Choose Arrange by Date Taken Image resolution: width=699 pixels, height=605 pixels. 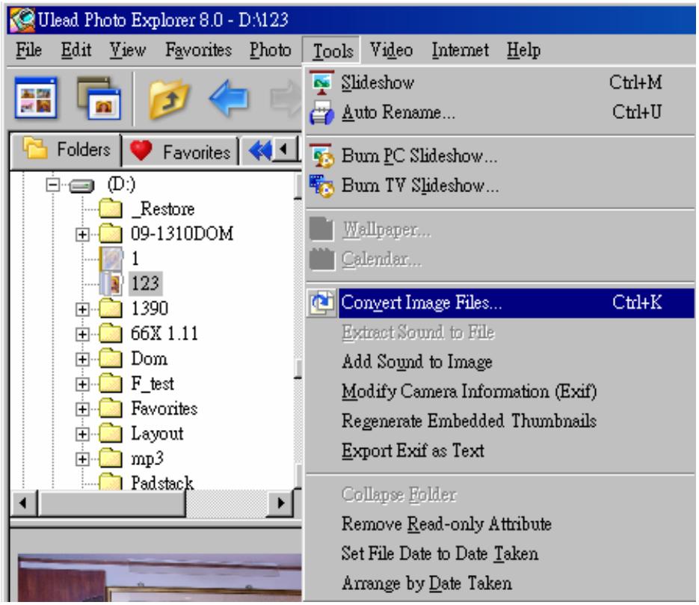coord(499,583)
